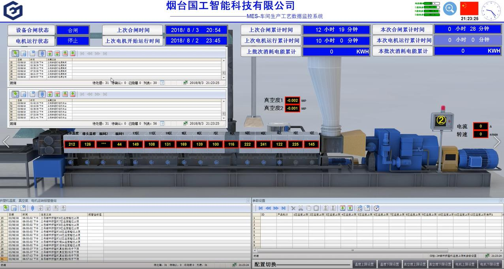Click the scissors cut icon in 参数设置
The image size is (504, 269).
click(x=301, y=208)
